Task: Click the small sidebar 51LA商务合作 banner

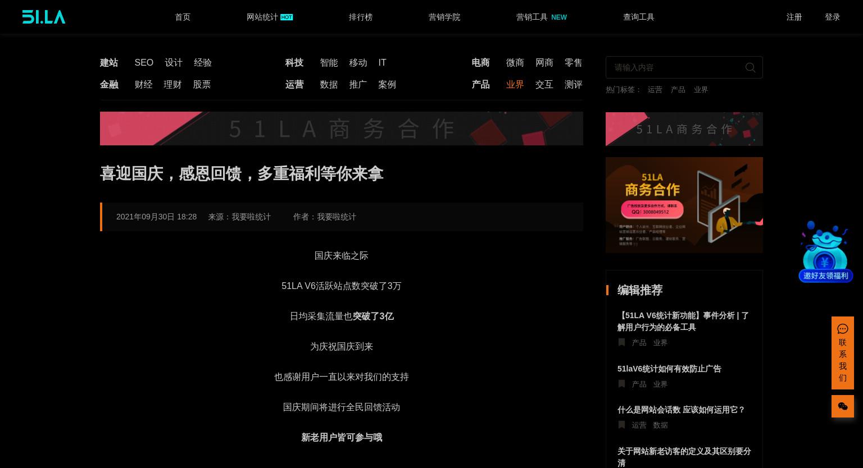Action: 684,129
